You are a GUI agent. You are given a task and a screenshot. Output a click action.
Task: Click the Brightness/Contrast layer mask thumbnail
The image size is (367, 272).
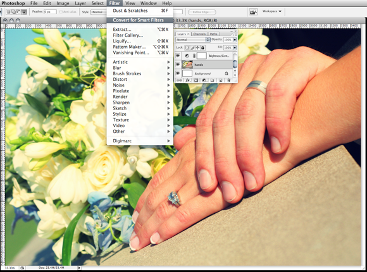pos(201,56)
